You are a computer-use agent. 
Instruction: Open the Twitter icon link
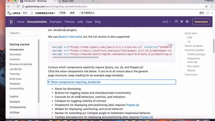coord(182,22)
